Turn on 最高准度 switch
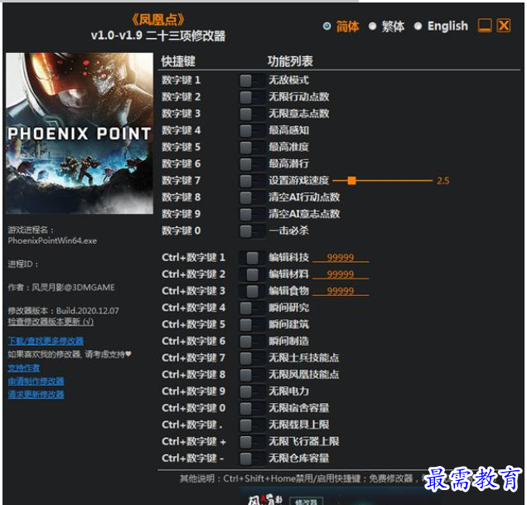Screen dimensions: 527x505 (x=252, y=148)
